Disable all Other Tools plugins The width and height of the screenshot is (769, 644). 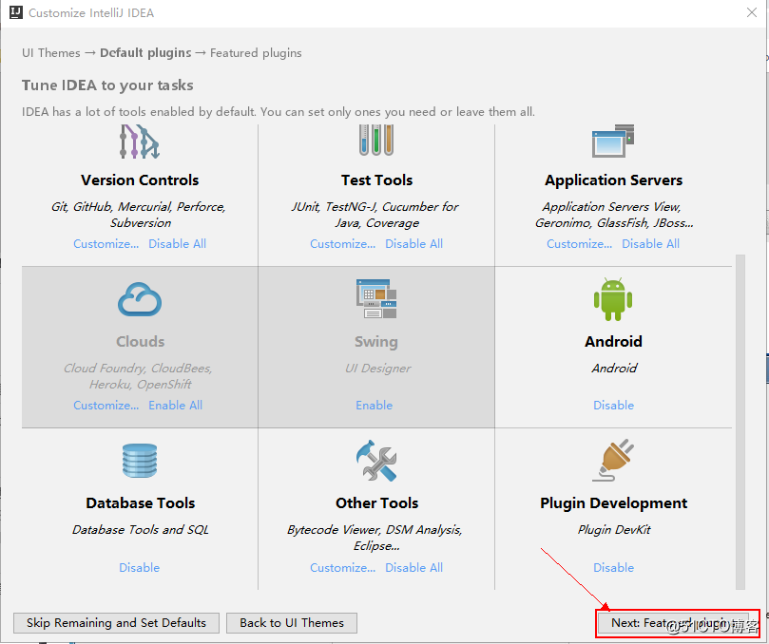(413, 568)
